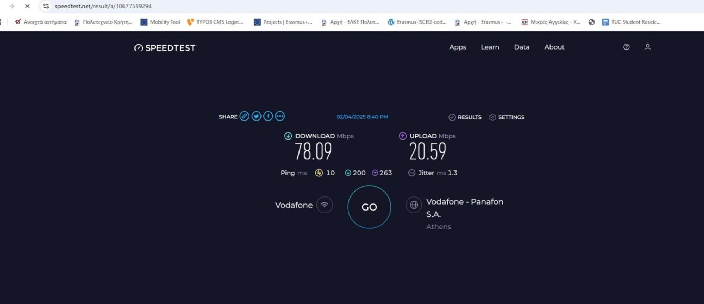Screen dimensions: 704x304
Task: Open RESULTS history
Action: pyautogui.click(x=465, y=117)
